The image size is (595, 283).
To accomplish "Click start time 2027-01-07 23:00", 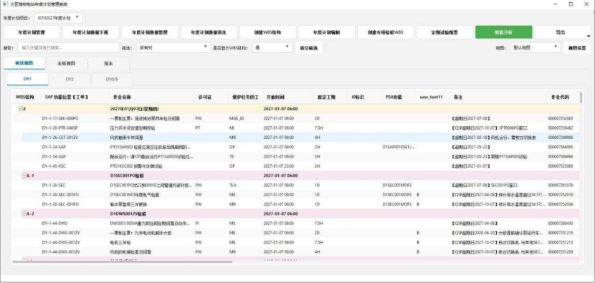I will [x=278, y=166].
